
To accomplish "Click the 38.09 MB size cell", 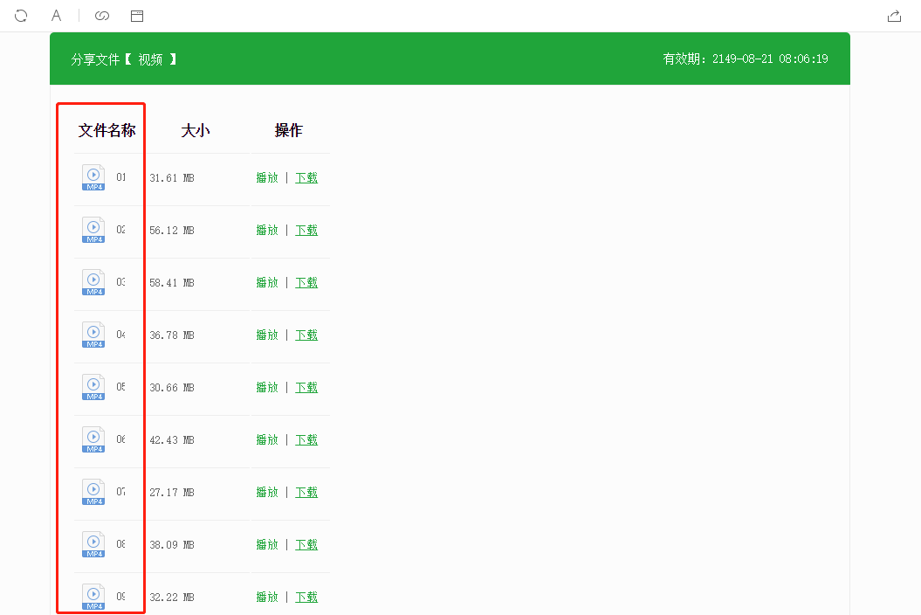I will [x=171, y=544].
